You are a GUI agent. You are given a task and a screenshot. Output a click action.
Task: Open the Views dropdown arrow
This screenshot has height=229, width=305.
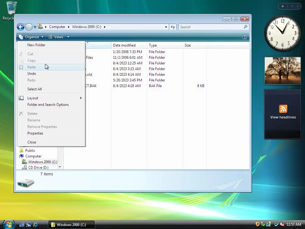[x=68, y=37]
